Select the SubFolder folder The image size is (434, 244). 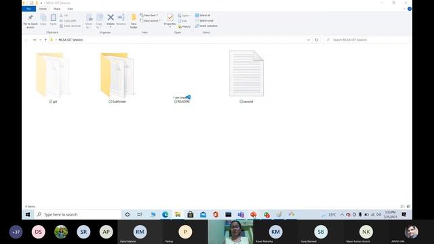pyautogui.click(x=117, y=77)
